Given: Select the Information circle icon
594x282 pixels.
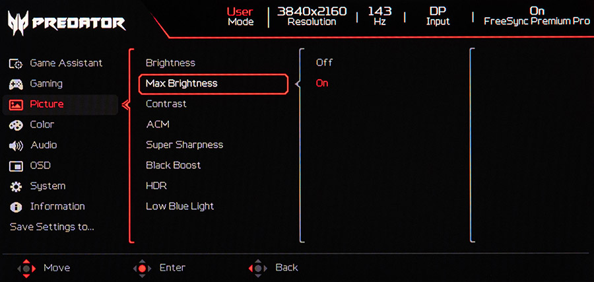Looking at the screenshot, I should pos(16,207).
